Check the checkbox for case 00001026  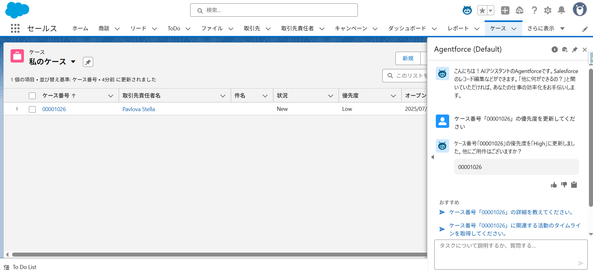pos(32,109)
